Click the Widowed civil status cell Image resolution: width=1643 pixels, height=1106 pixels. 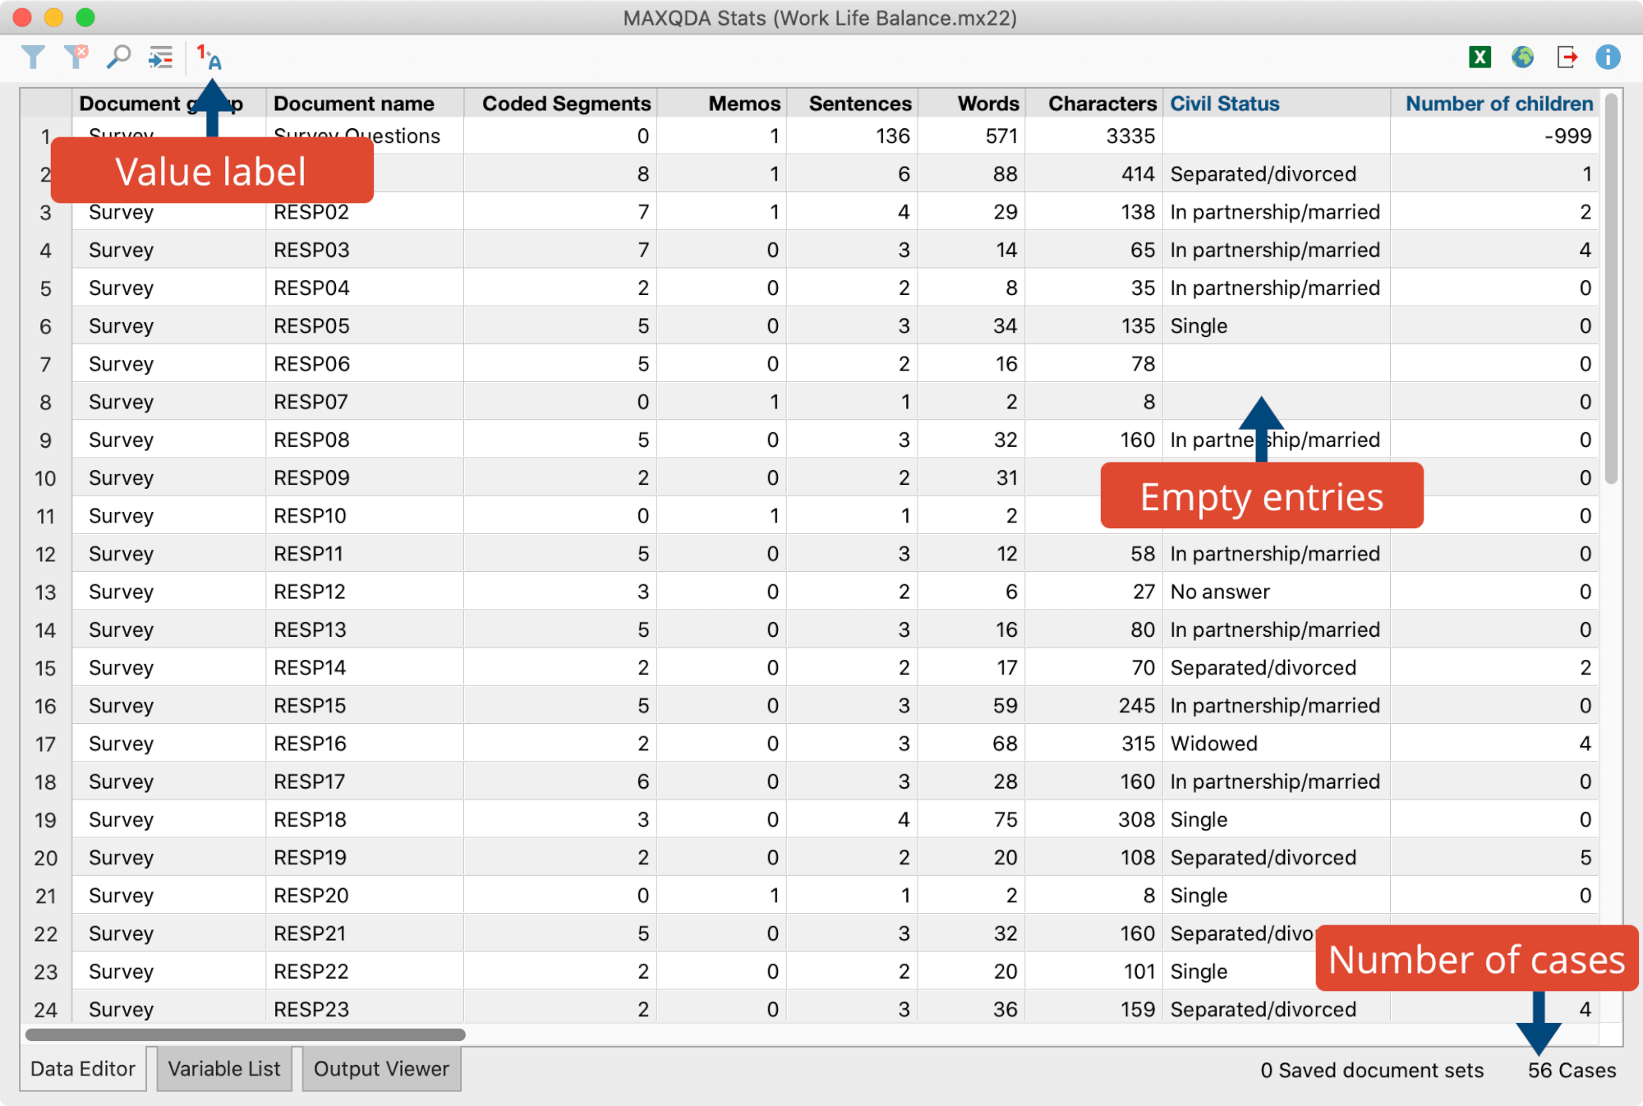coord(1276,744)
